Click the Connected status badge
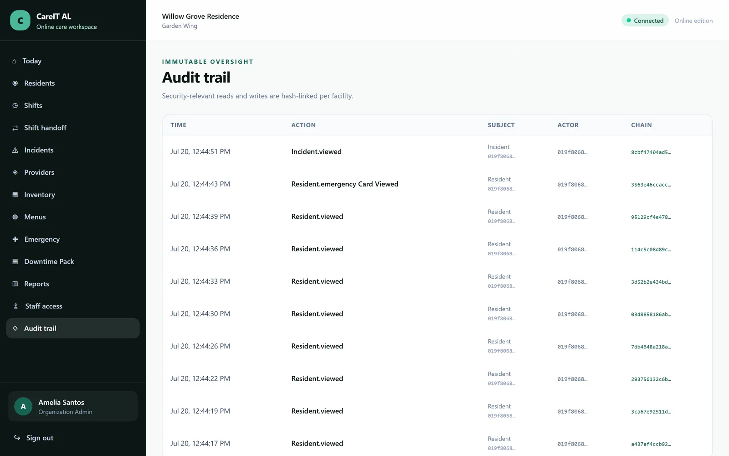Image resolution: width=729 pixels, height=456 pixels. click(x=645, y=21)
